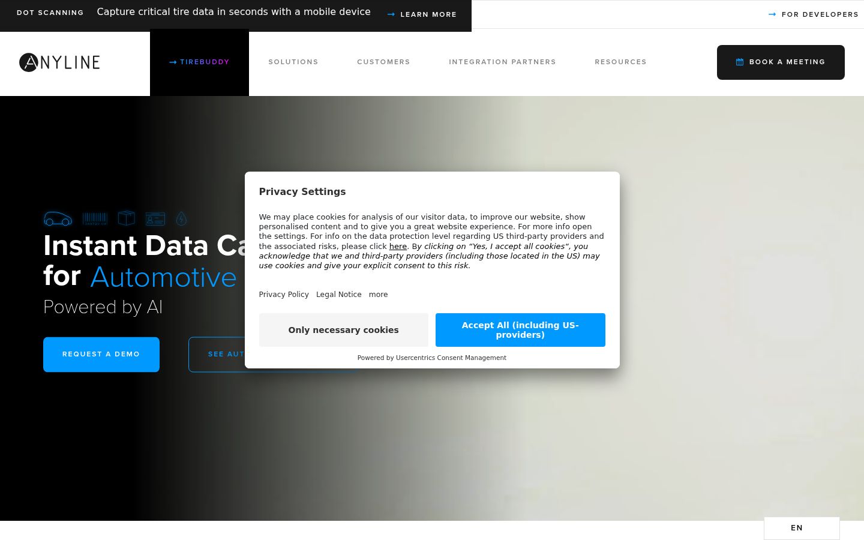This screenshot has width=864, height=540.
Task: Click the partially hidden See Automotive button
Action: point(217,355)
